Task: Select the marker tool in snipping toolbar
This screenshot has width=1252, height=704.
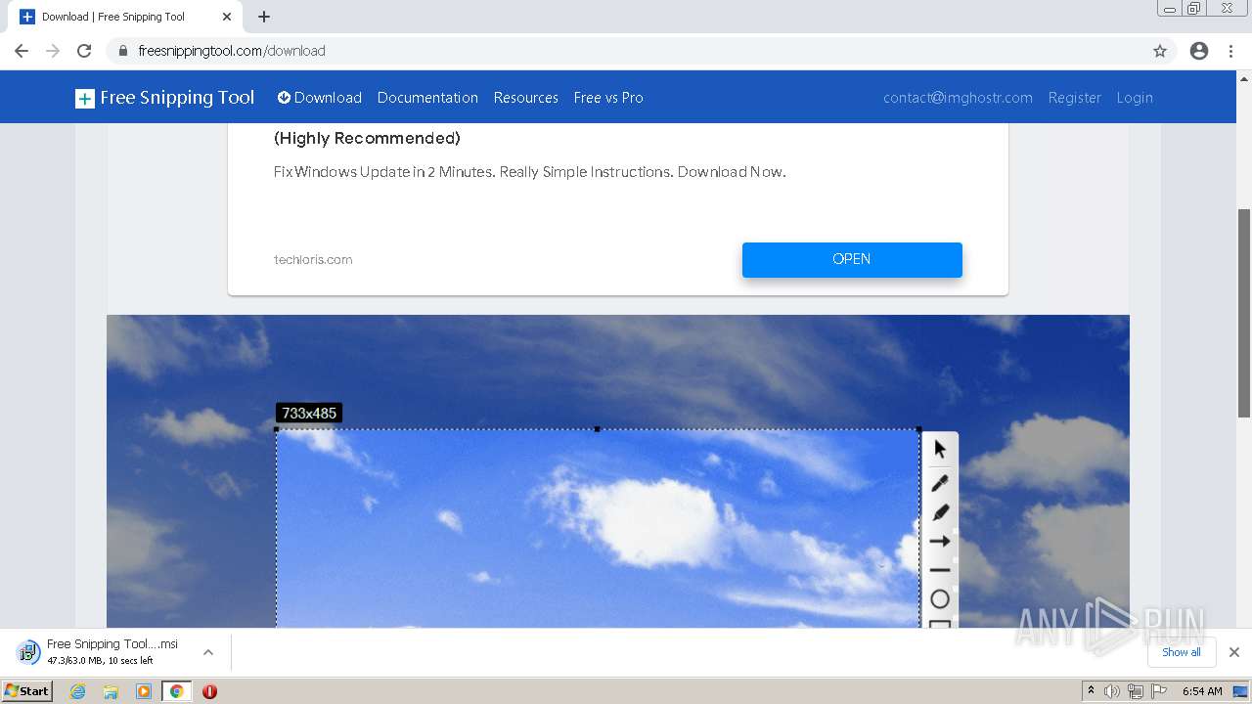Action: [940, 512]
